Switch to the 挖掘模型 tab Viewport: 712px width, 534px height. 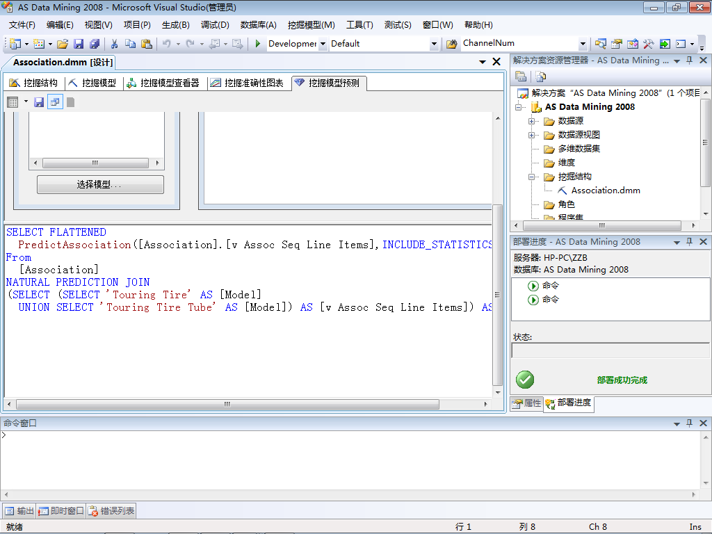[x=92, y=83]
